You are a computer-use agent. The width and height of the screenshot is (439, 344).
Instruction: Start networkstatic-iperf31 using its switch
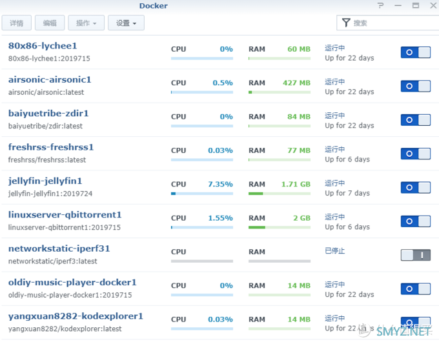416,255
